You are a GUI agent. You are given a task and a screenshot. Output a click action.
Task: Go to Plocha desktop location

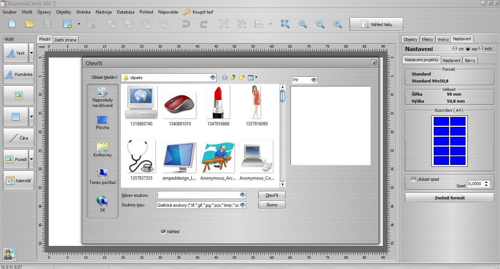pyautogui.click(x=103, y=122)
